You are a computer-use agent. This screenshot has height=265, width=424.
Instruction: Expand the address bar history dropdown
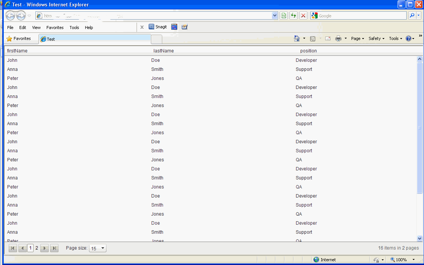[275, 16]
